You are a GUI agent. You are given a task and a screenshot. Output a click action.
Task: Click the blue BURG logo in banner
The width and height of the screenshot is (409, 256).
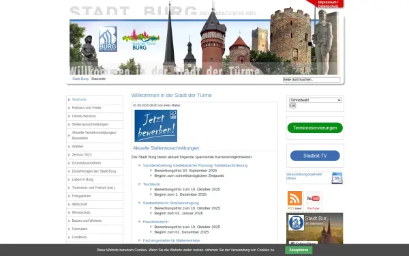(x=108, y=39)
